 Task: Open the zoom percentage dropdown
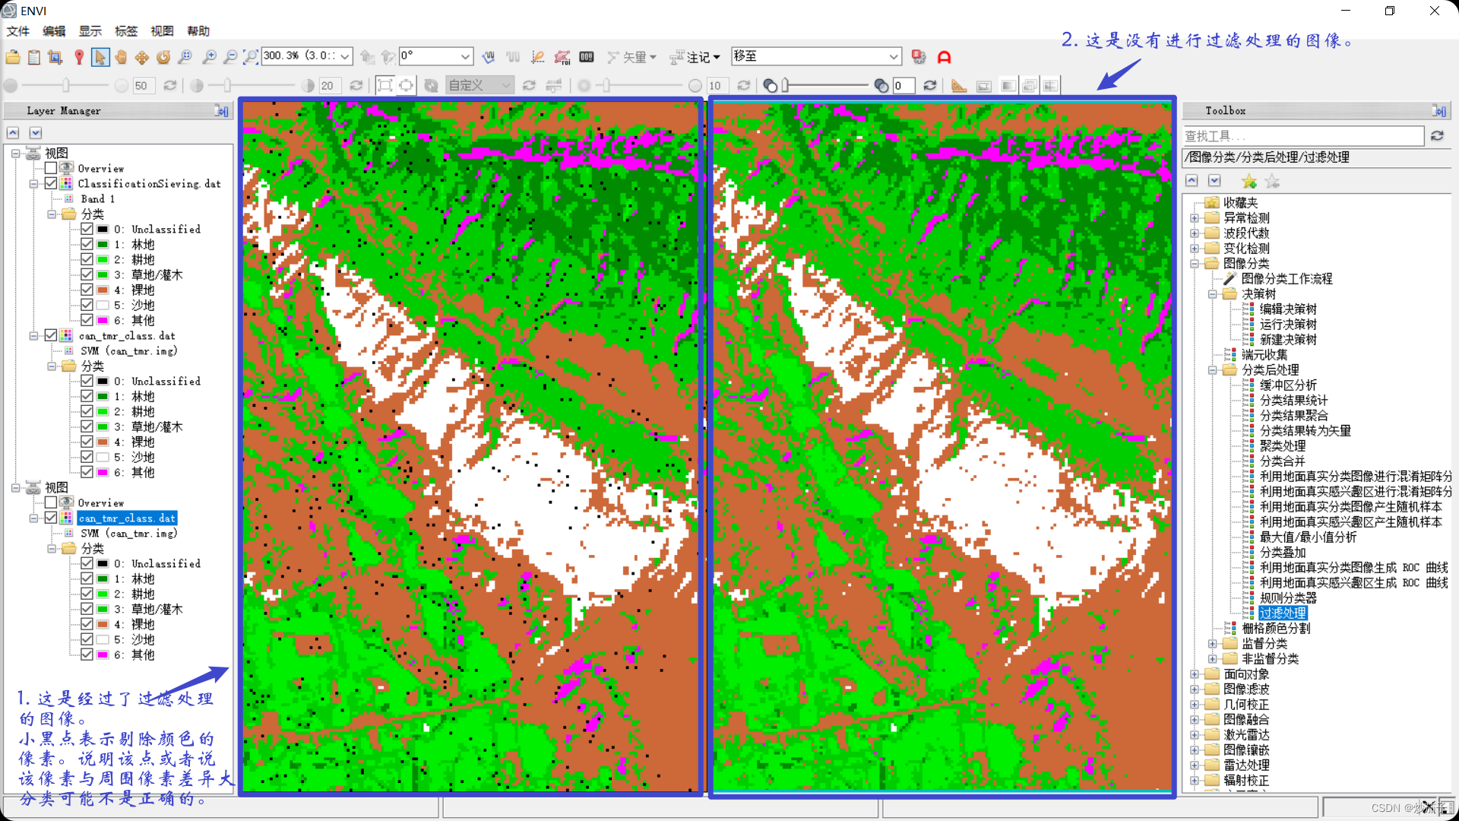tap(345, 56)
